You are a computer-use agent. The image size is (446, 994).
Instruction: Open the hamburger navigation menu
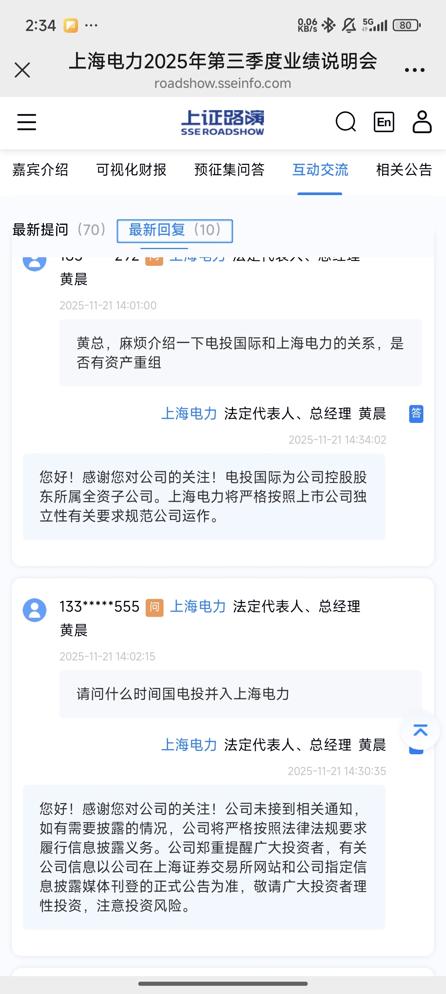tap(27, 122)
